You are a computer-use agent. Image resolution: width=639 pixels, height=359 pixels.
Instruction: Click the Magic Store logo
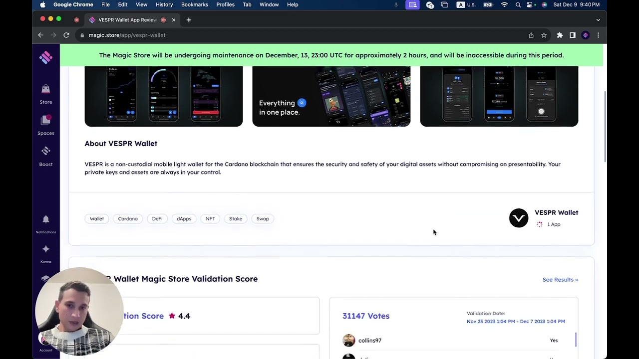pos(46,58)
